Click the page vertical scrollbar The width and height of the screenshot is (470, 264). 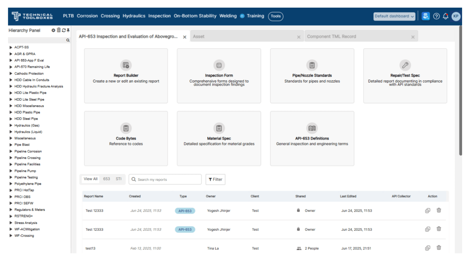click(461, 90)
